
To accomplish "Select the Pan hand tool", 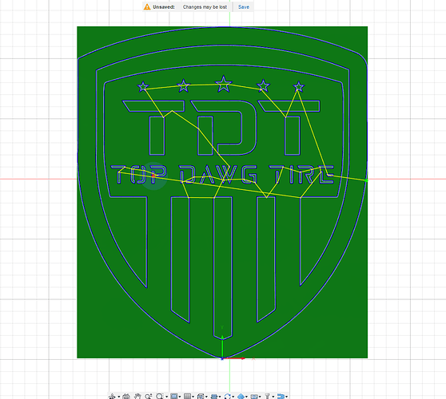I will [137, 397].
